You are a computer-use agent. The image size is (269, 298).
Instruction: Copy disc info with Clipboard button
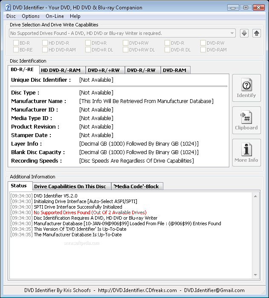pyautogui.click(x=246, y=120)
